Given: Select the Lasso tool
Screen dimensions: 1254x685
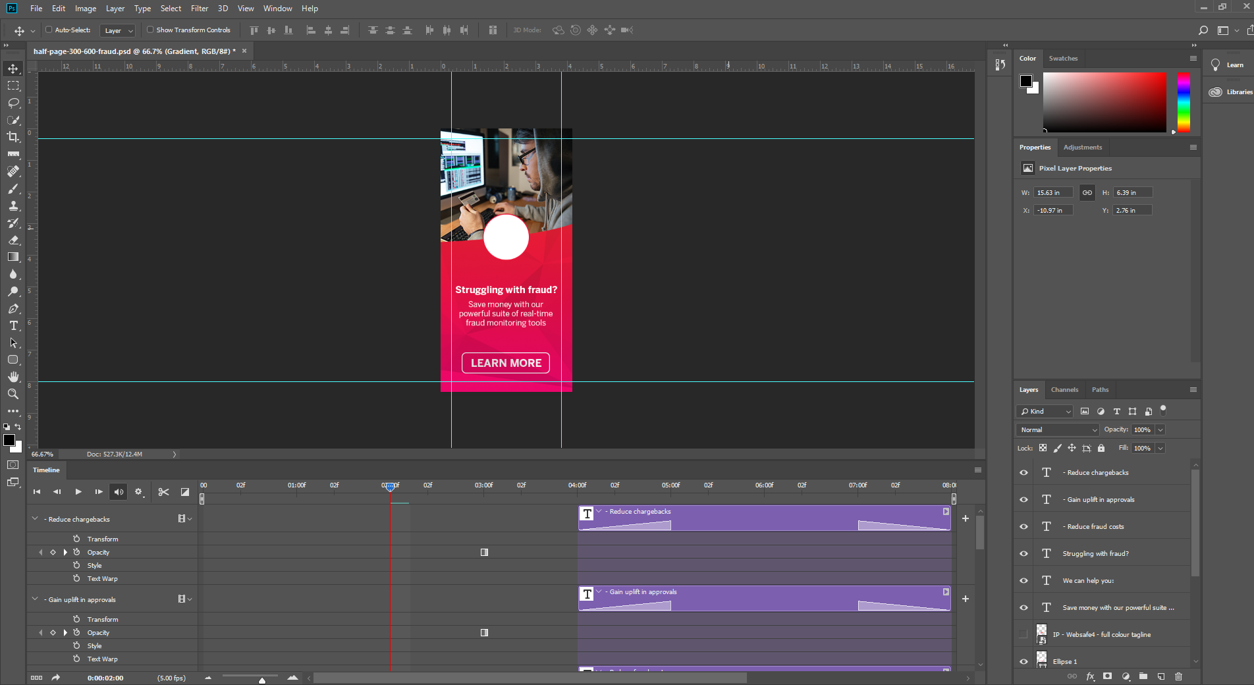Looking at the screenshot, I should click(x=13, y=103).
